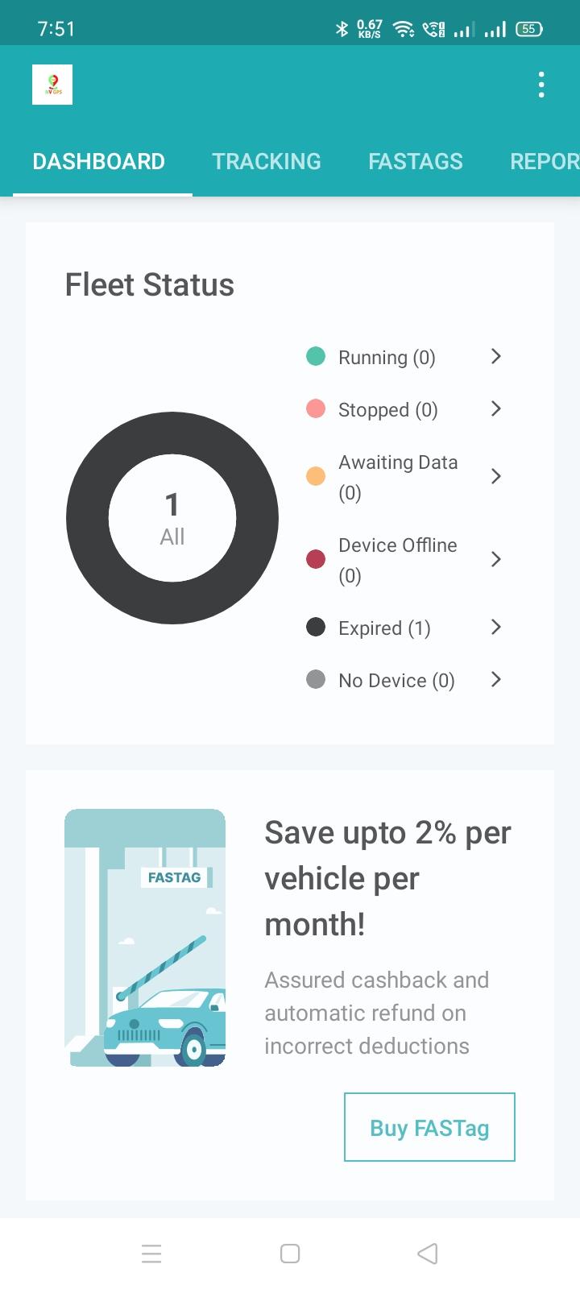Open the three-dot overflow menu
This screenshot has width=580, height=1289.
[541, 85]
